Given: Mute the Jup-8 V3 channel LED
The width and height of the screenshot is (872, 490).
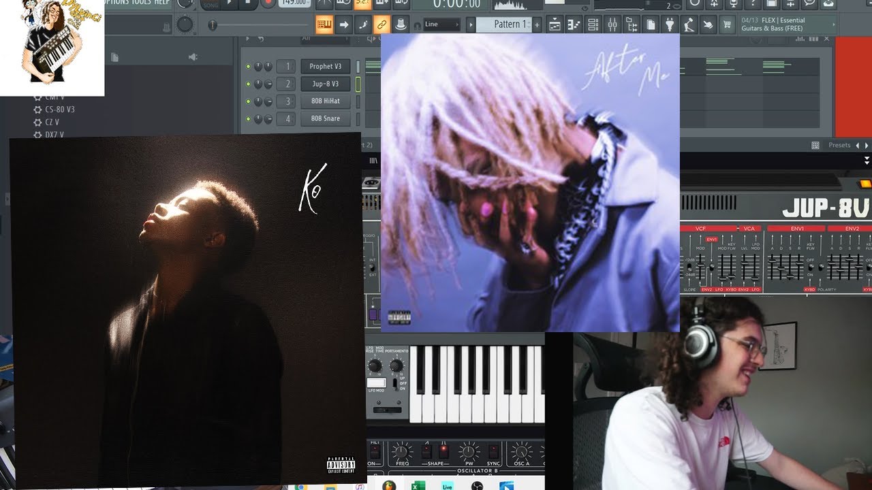Looking at the screenshot, I should pos(248,84).
